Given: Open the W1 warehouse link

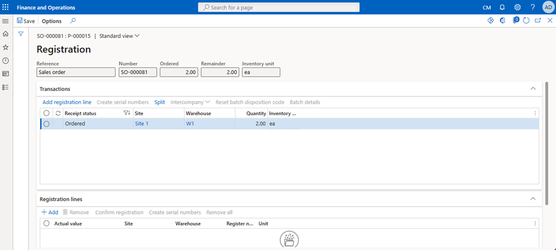Looking at the screenshot, I should coord(190,124).
